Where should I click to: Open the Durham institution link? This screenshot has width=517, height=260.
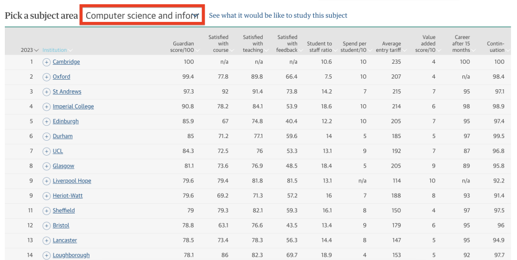63,136
